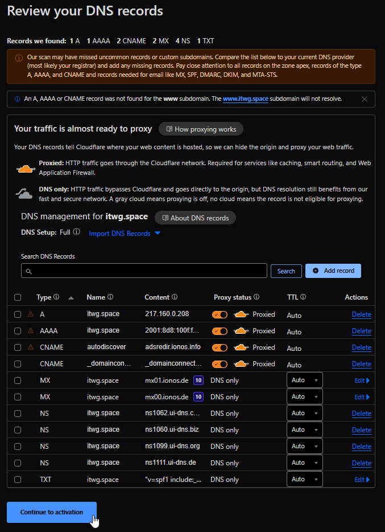Expand the Import DNS Records dropdown

point(125,234)
